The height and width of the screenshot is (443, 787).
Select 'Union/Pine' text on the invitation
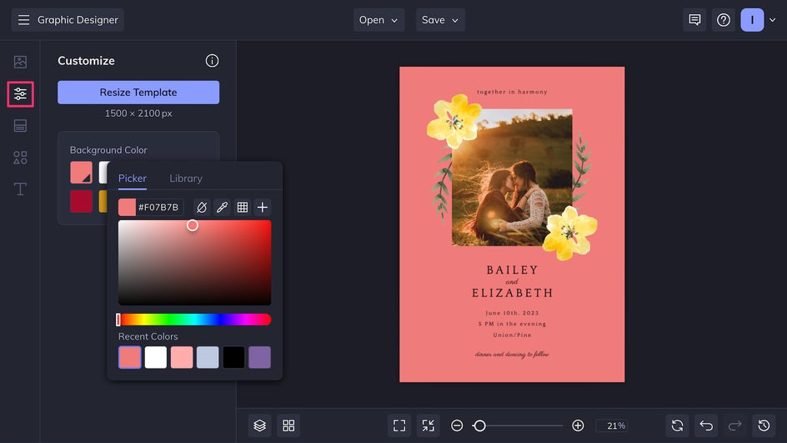tap(512, 335)
